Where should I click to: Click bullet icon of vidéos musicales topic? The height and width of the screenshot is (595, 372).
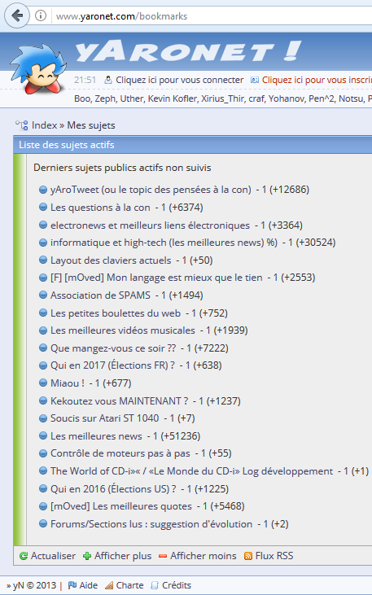pos(43,330)
